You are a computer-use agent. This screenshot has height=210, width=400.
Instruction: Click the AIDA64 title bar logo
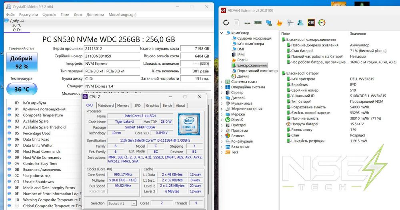[x=223, y=10]
